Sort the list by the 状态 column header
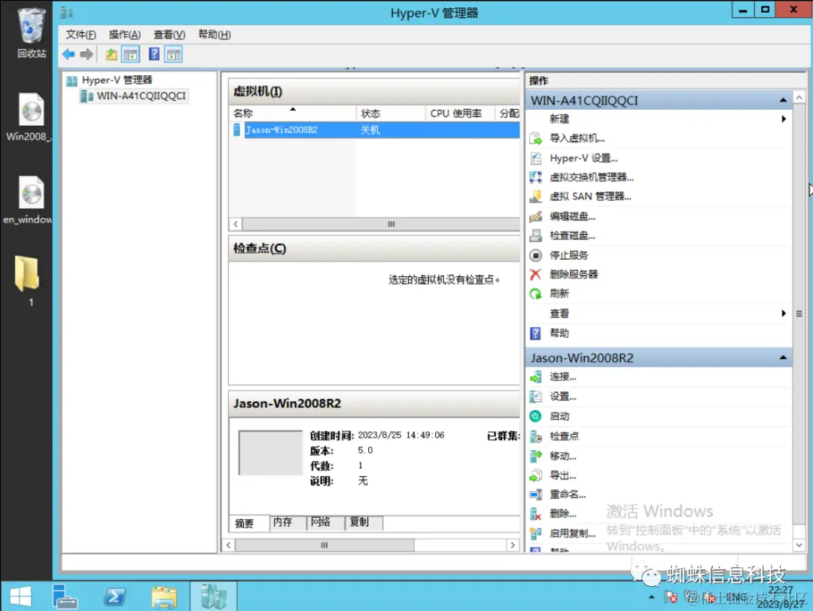Screen dimensions: 813x611 (391, 114)
